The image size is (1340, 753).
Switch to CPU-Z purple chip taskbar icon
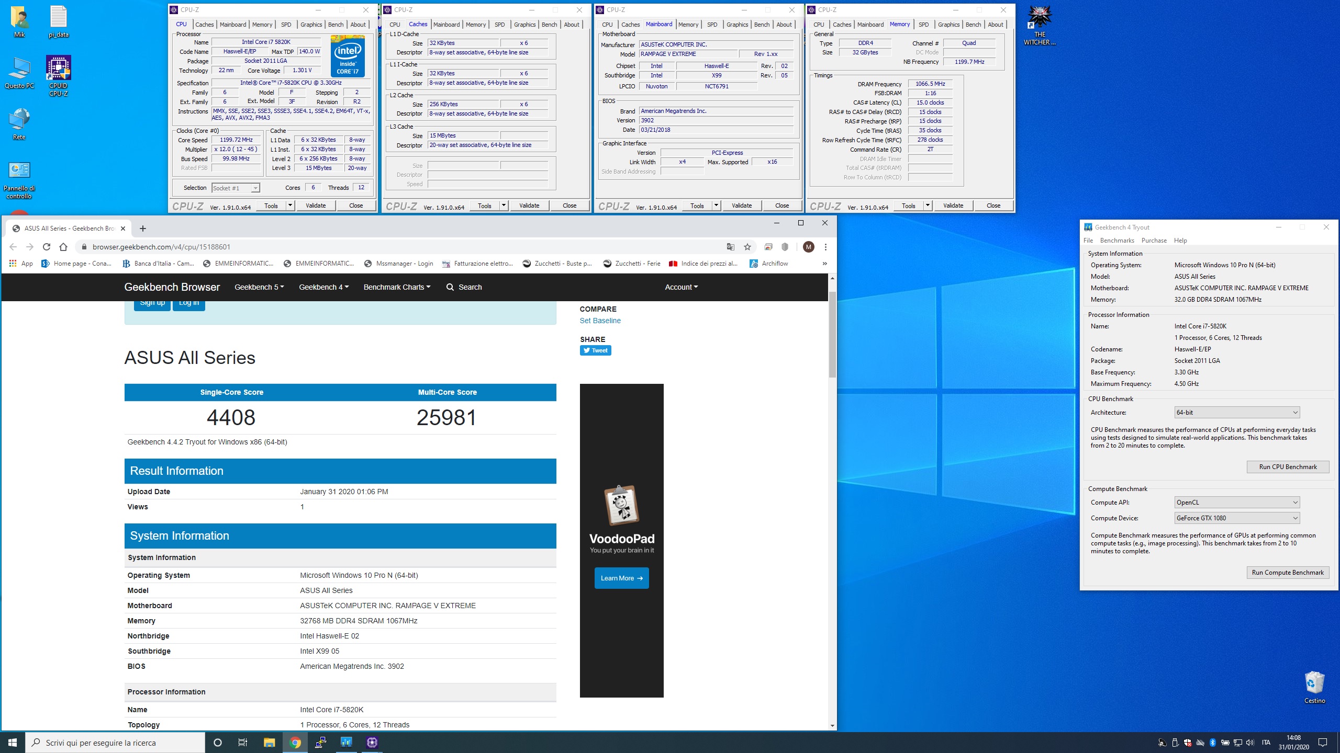[x=372, y=743]
